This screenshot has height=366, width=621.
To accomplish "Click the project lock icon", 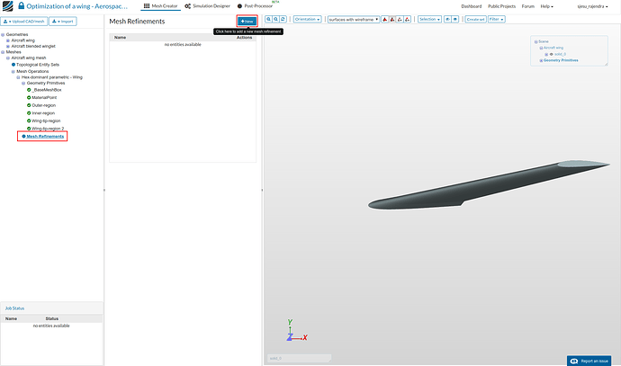I will (21, 5).
